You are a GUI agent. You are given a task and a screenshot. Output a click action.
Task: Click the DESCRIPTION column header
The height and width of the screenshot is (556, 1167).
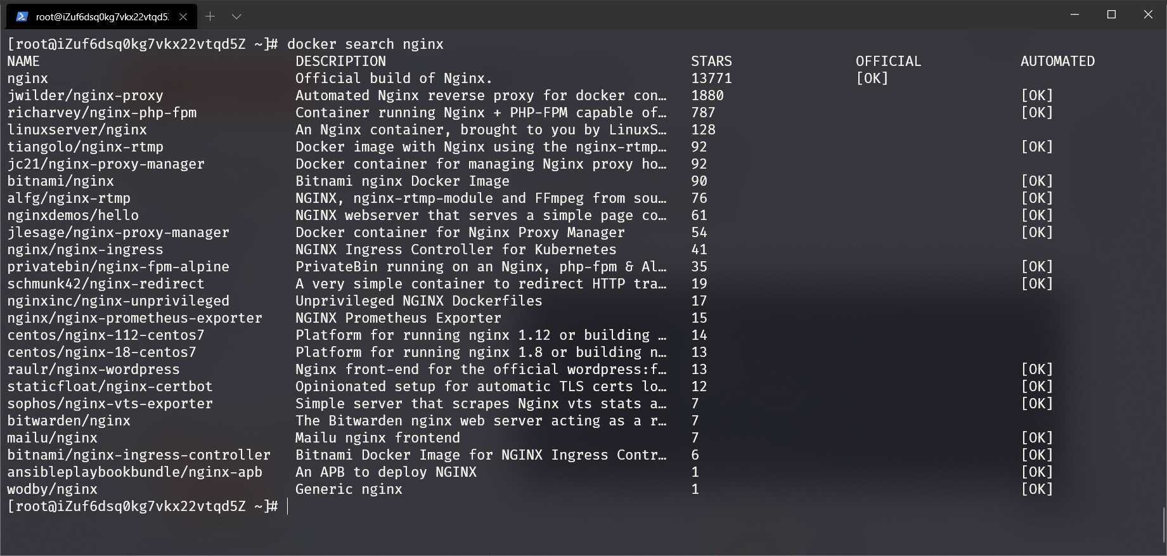(340, 61)
